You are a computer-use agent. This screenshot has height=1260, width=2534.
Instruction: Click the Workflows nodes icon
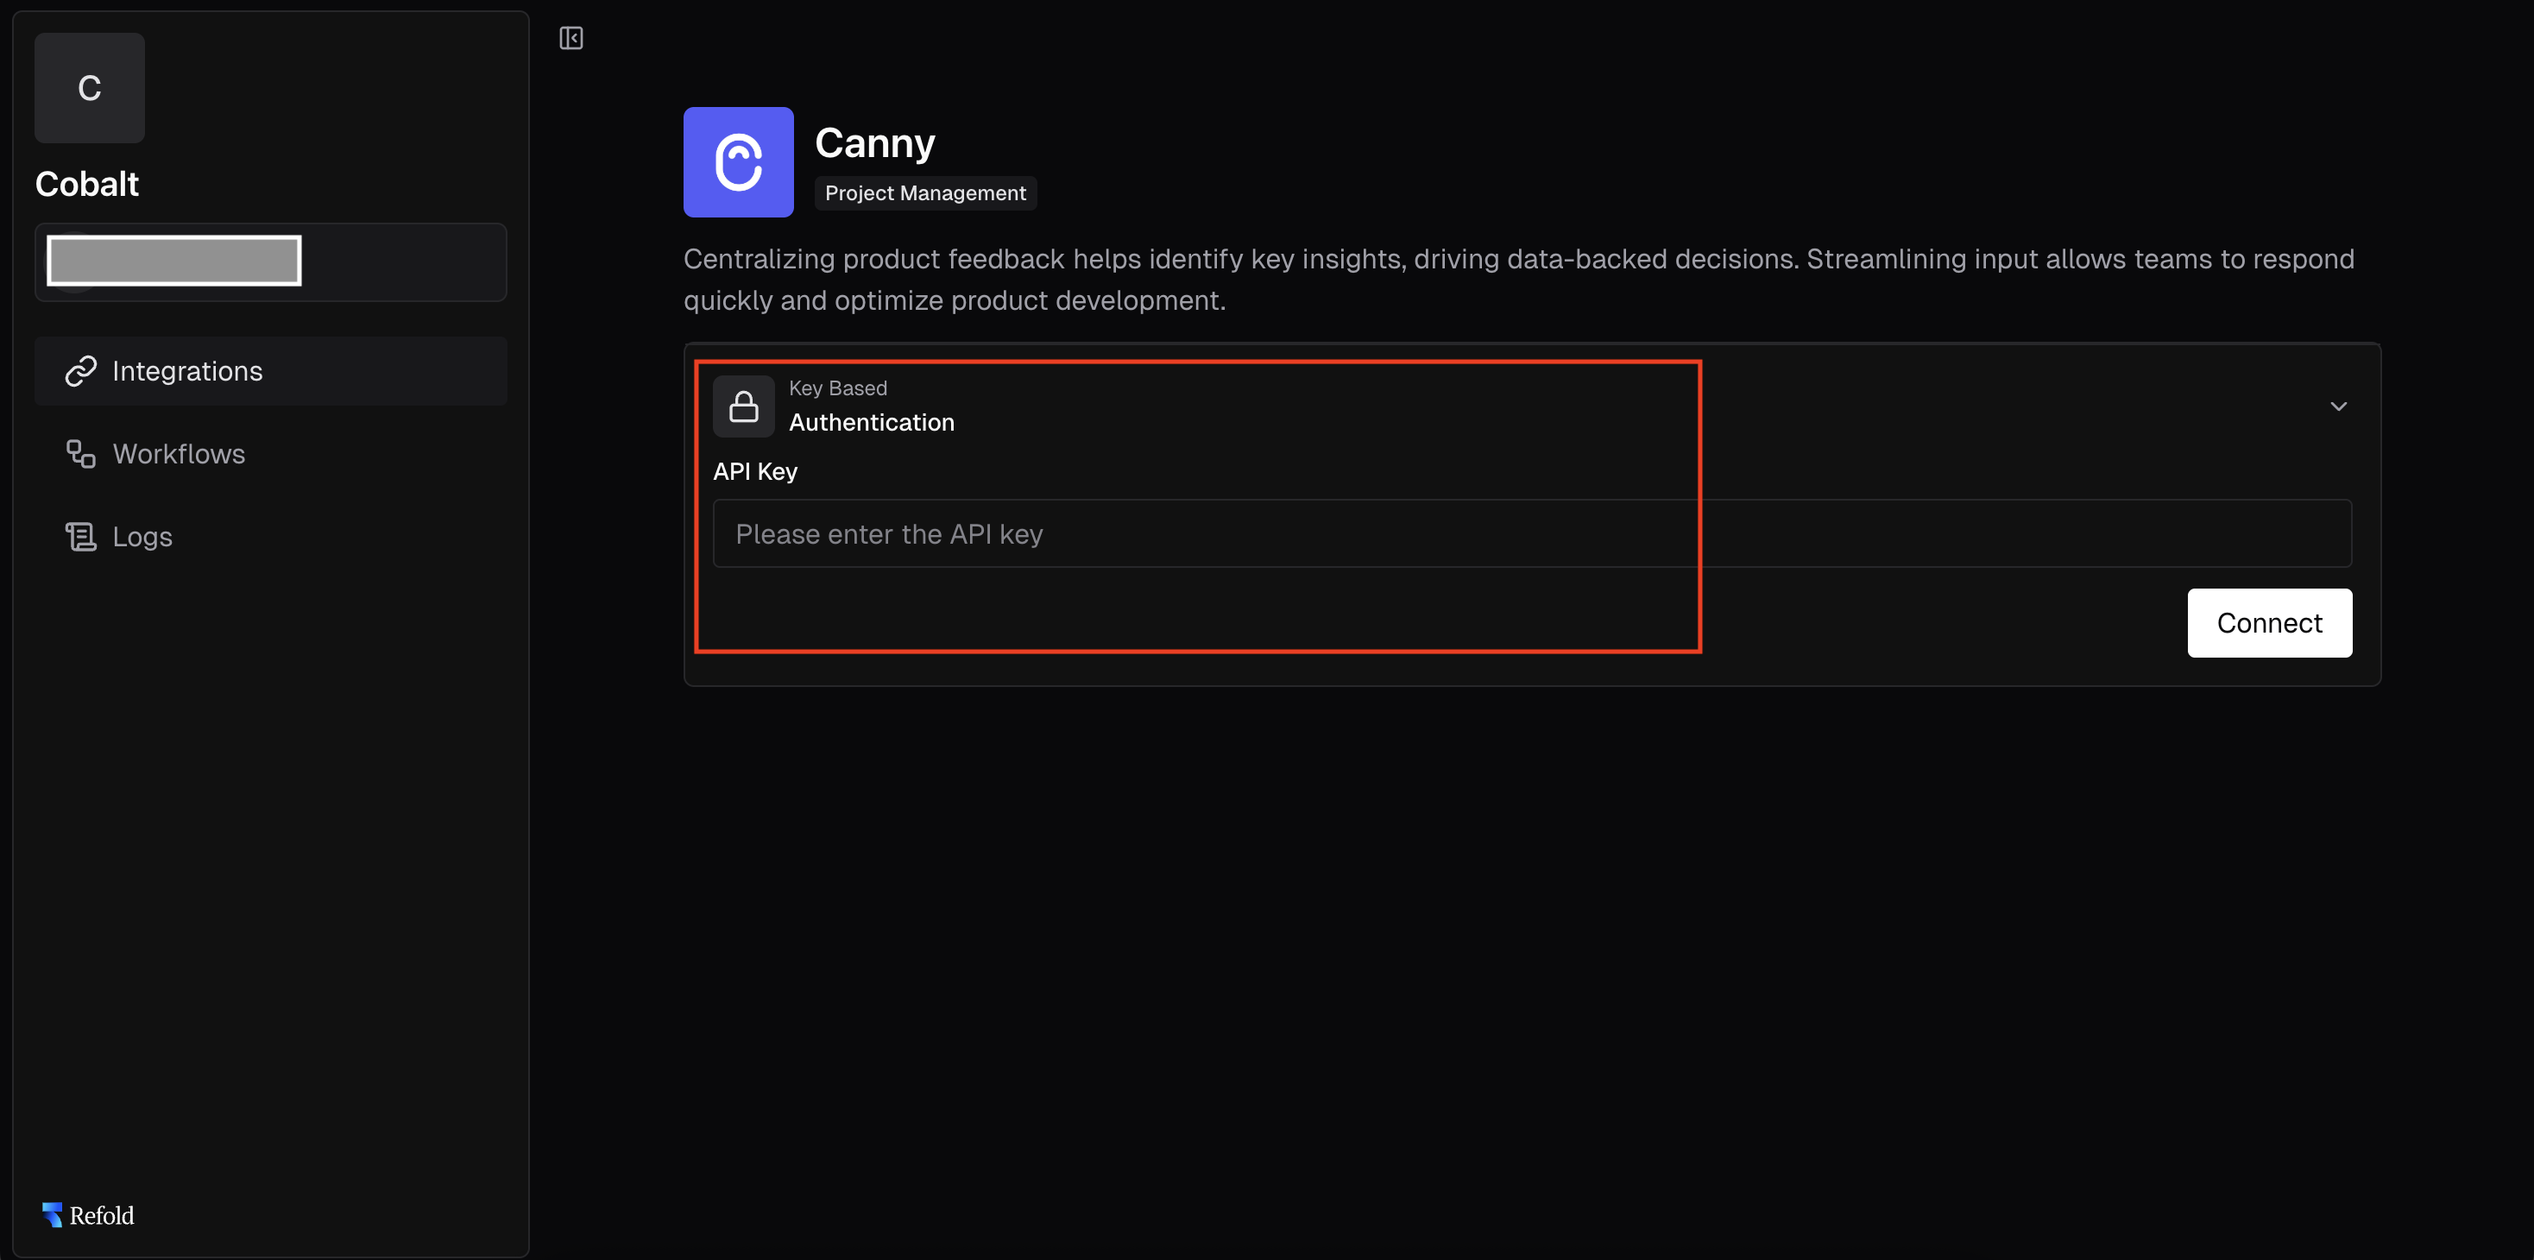pos(80,453)
